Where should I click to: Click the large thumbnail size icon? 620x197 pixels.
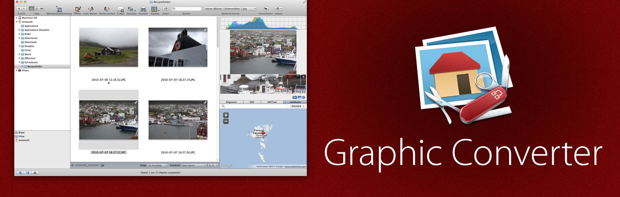coord(102,165)
